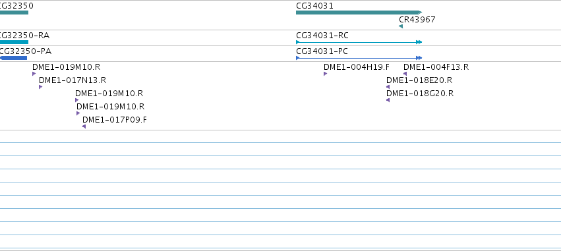The height and width of the screenshot is (251, 561).
Task: Open the CG34031-RC label text
Action: click(322, 36)
